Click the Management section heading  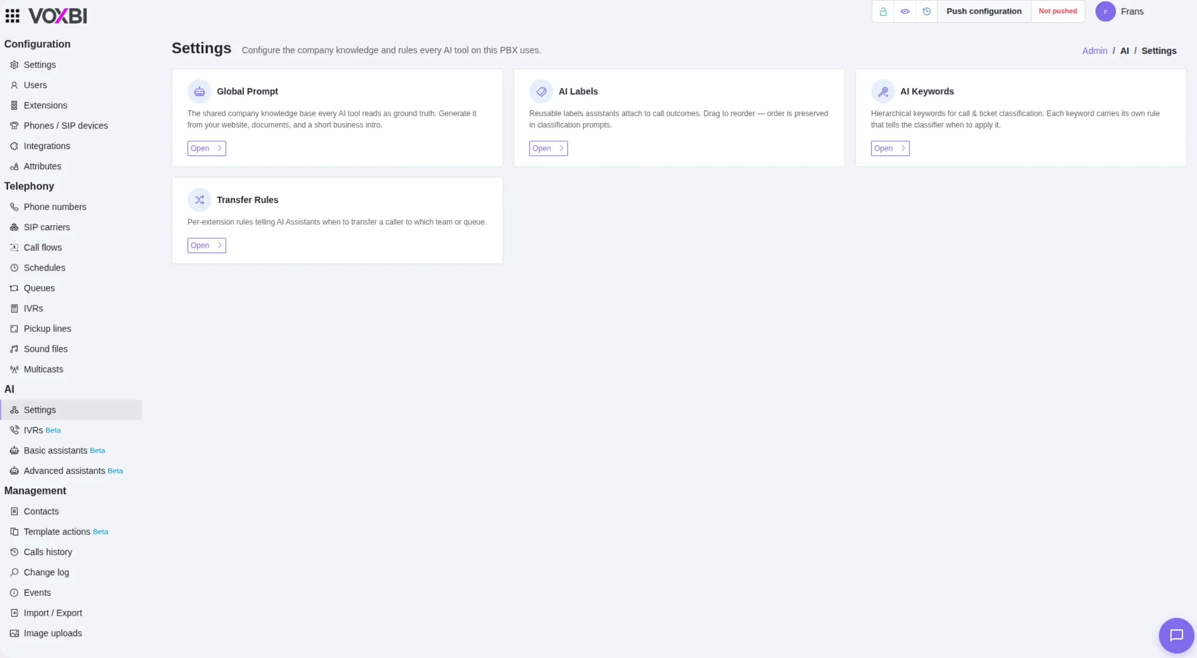click(x=35, y=491)
